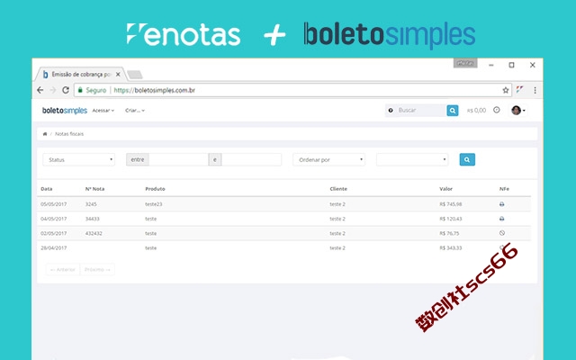Click note number 3245
This screenshot has width=576, height=360.
point(91,204)
